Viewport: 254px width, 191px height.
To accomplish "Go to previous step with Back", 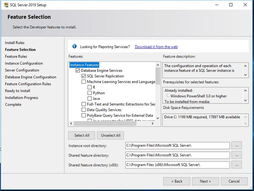I will click(x=176, y=181).
